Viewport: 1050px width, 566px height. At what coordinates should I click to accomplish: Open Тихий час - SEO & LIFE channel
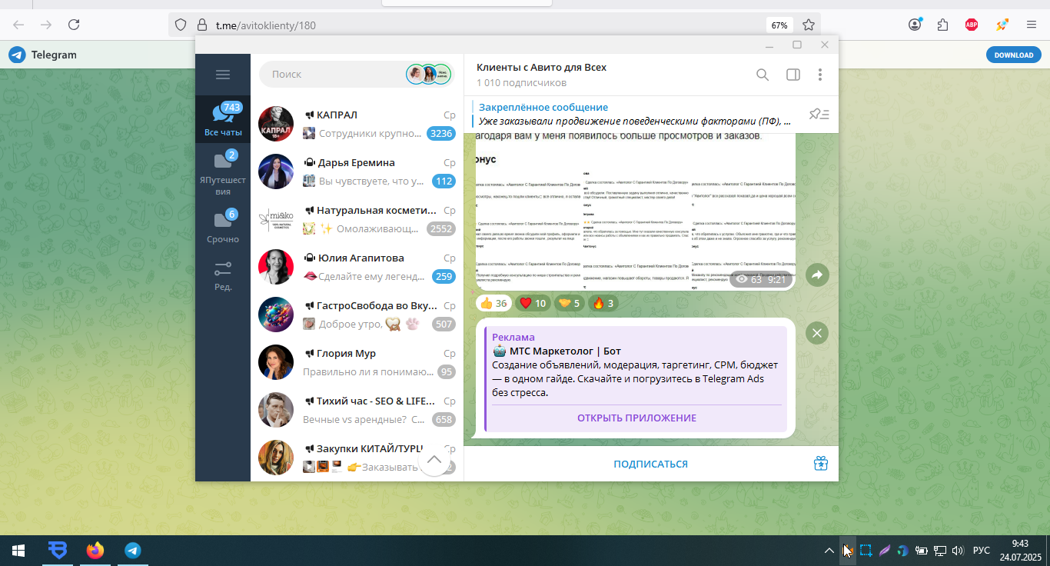[357, 410]
